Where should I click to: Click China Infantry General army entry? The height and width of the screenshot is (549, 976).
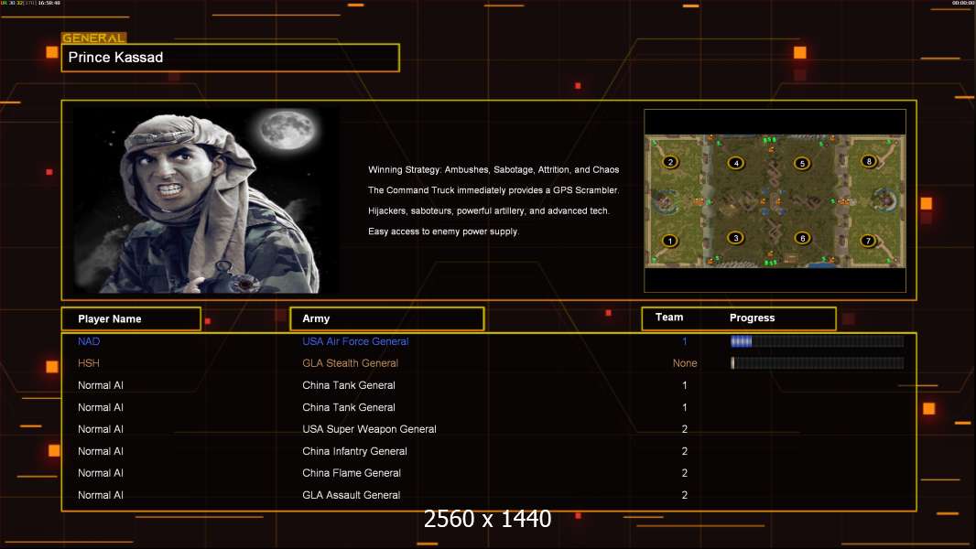point(355,451)
